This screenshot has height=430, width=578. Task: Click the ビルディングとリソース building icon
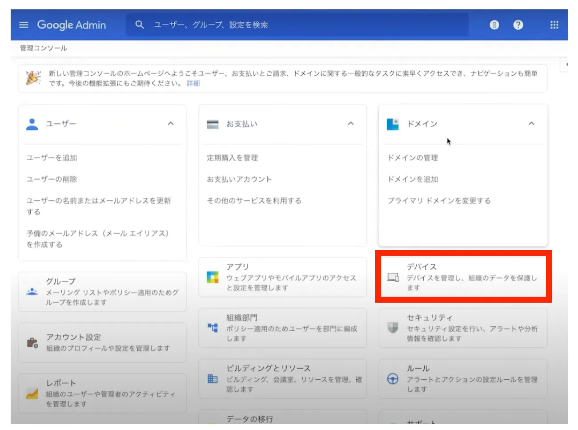tap(213, 379)
